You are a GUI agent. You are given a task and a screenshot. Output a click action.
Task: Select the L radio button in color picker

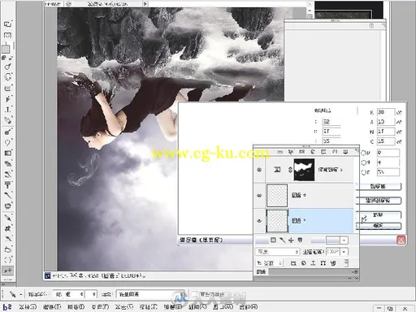pos(363,172)
